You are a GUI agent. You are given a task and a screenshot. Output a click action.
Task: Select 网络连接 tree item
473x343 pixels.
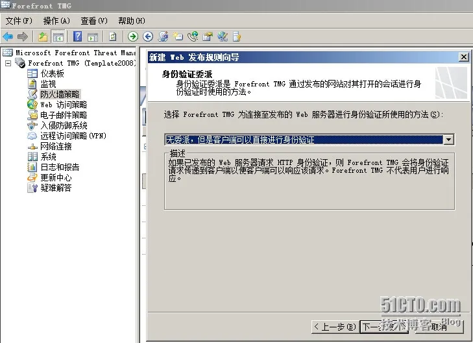tap(56, 146)
